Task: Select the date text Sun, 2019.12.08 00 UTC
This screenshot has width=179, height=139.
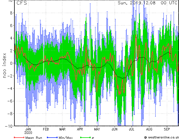Action: [x=147, y=3]
